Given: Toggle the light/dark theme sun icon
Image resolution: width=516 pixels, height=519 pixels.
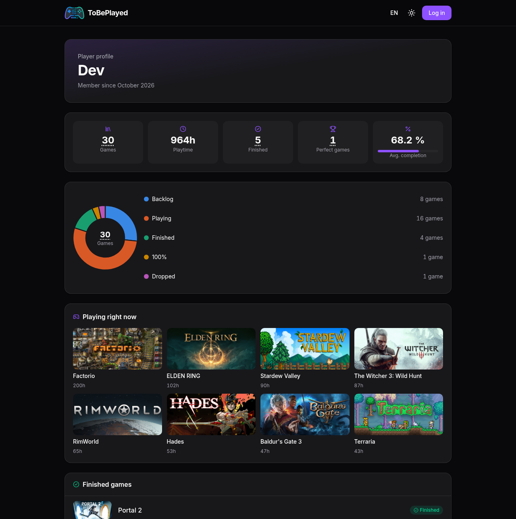Looking at the screenshot, I should (412, 13).
